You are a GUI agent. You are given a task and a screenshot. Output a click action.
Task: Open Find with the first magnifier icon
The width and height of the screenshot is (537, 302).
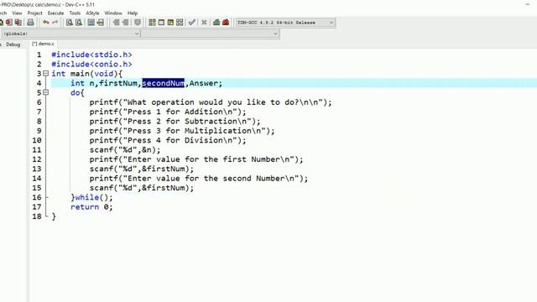(70, 23)
